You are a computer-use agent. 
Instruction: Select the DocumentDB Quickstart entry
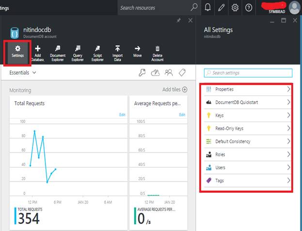point(248,102)
